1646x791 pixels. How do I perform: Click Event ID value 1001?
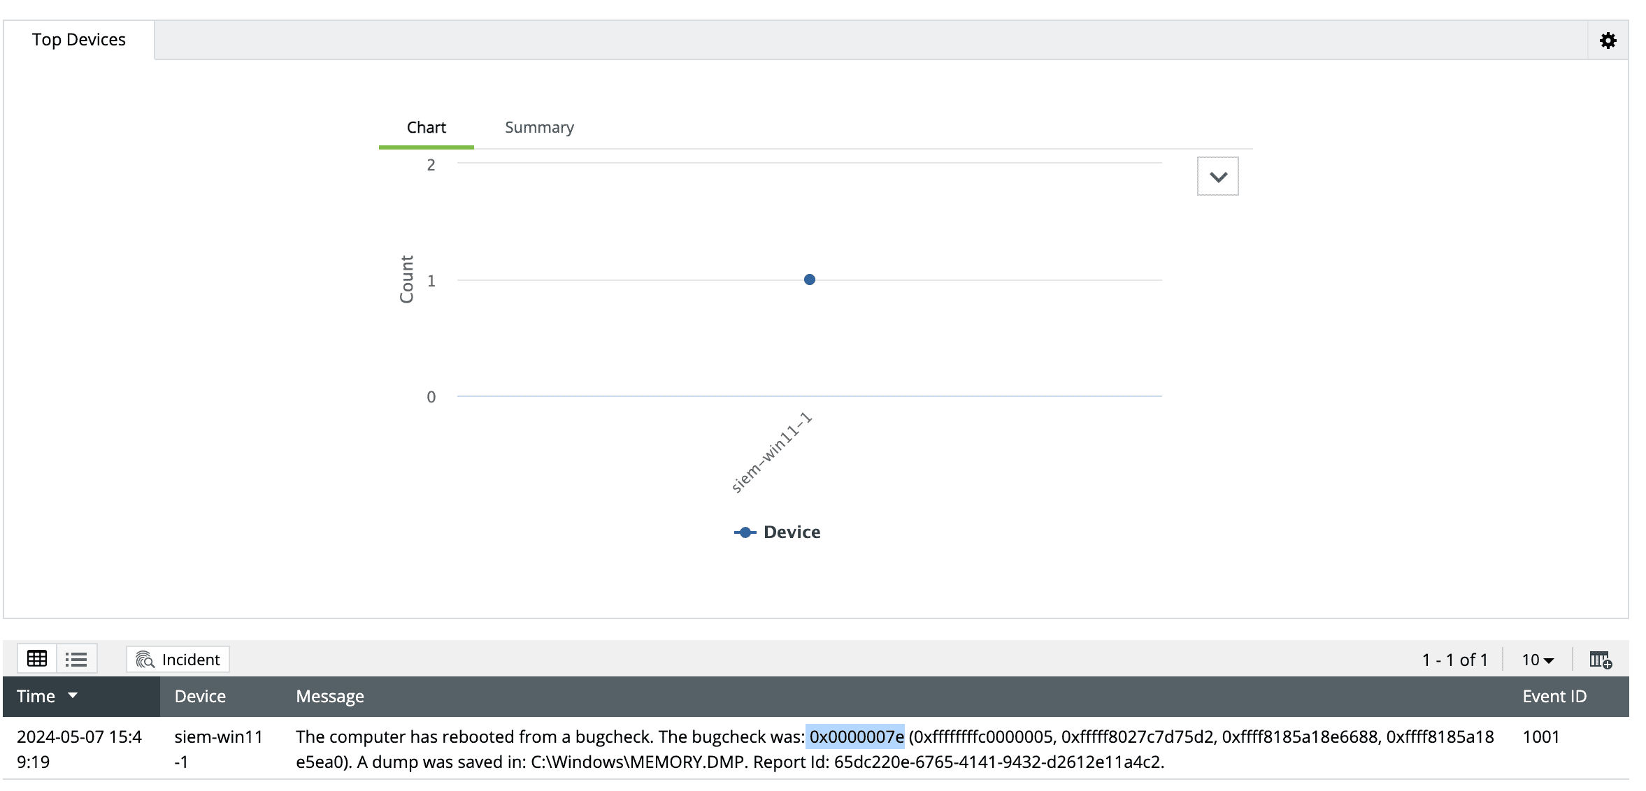point(1540,736)
